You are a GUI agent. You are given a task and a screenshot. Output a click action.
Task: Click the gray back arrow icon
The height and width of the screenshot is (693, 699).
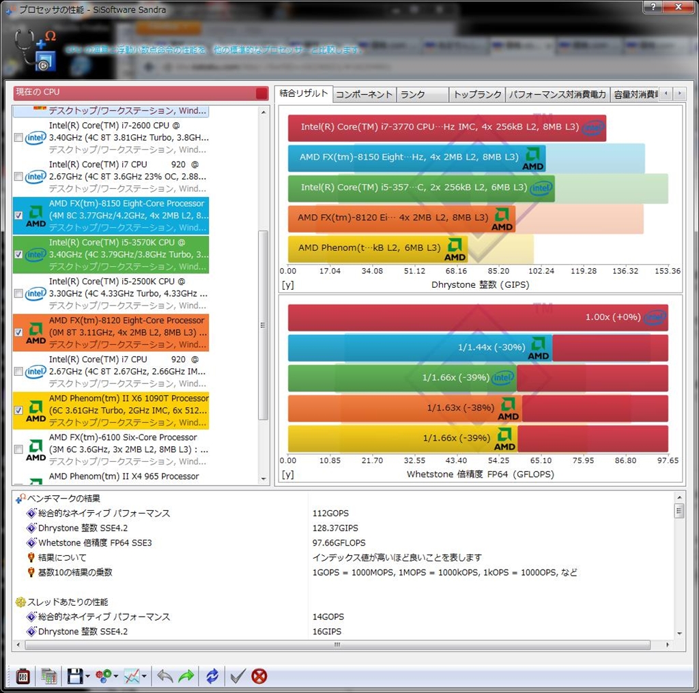coord(165,677)
